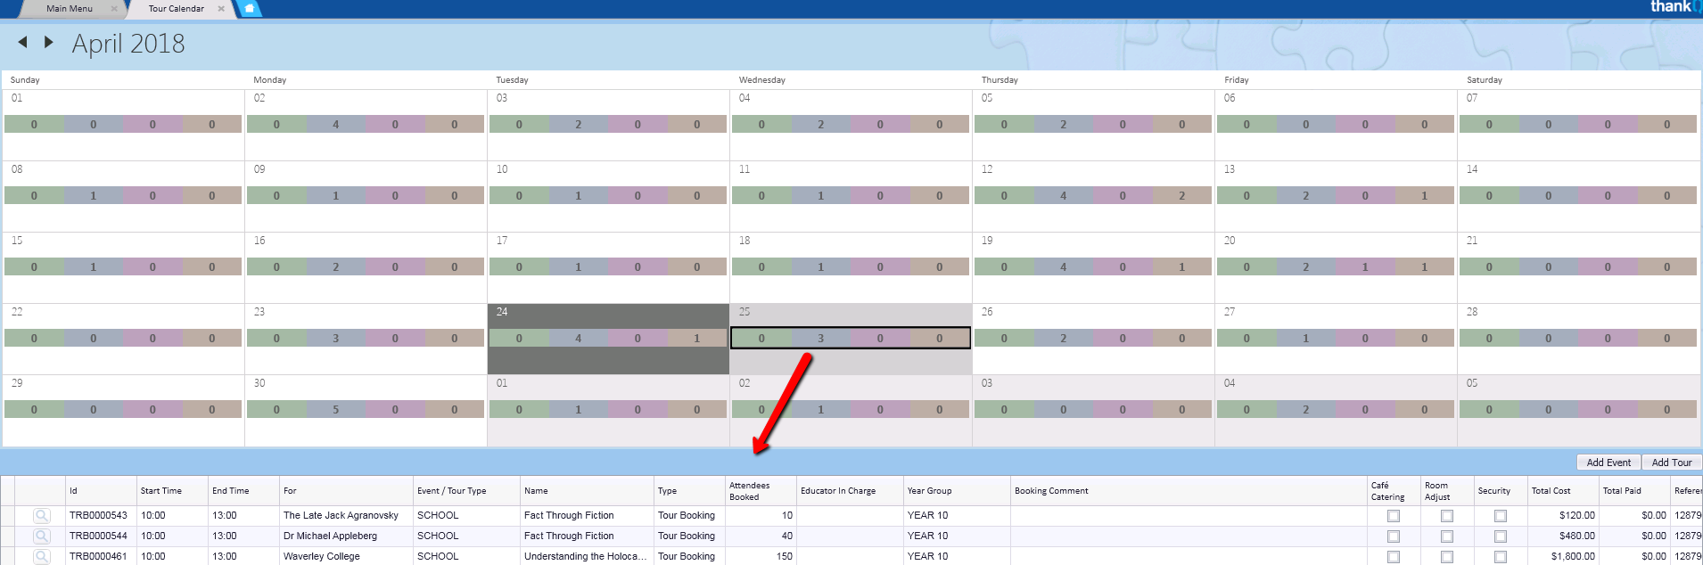This screenshot has height=565, width=1703.
Task: Click the Attendees Booked column header
Action: pos(749,491)
